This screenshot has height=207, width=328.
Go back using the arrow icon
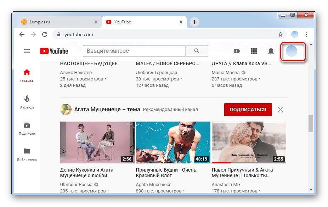[22, 34]
